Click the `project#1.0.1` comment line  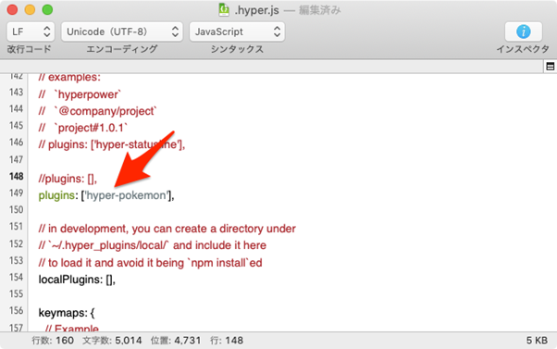pos(83,128)
